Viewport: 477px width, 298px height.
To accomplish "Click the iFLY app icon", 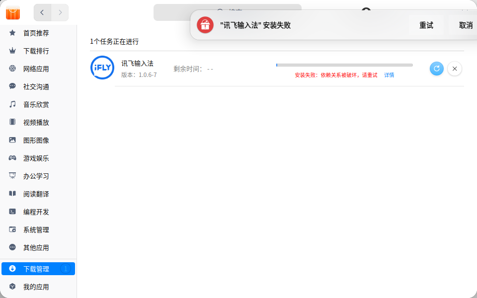I will [102, 68].
